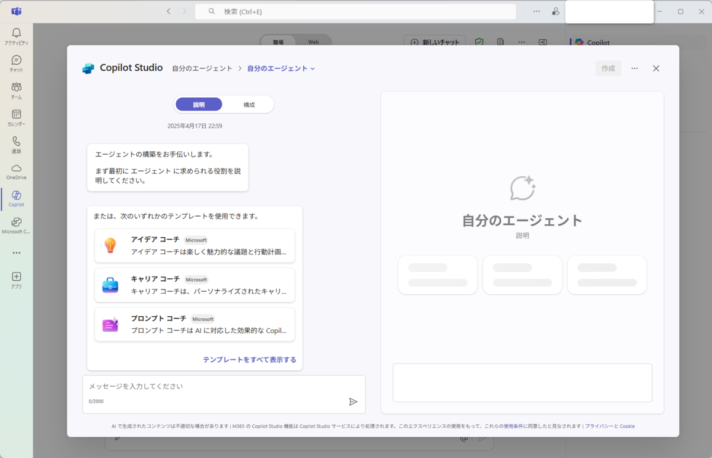Switch to the 説明 tab

tap(199, 104)
